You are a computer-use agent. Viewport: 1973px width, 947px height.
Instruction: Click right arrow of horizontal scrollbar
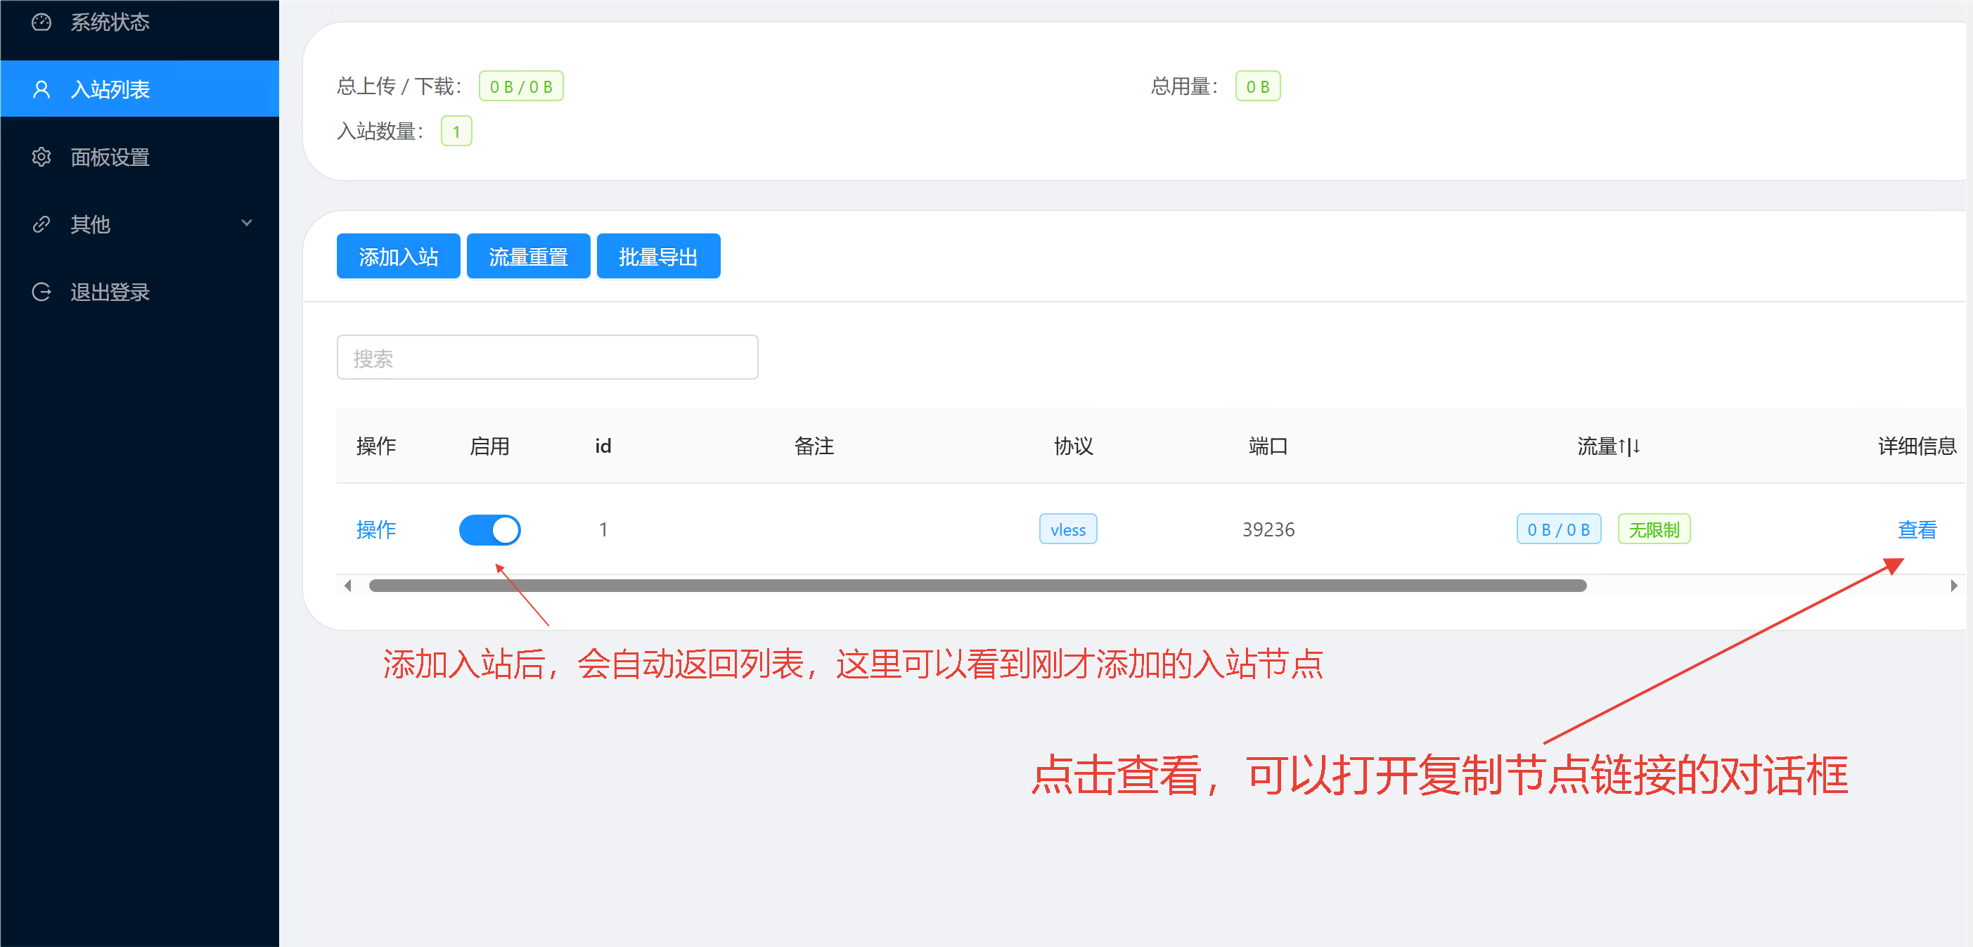(x=1953, y=586)
